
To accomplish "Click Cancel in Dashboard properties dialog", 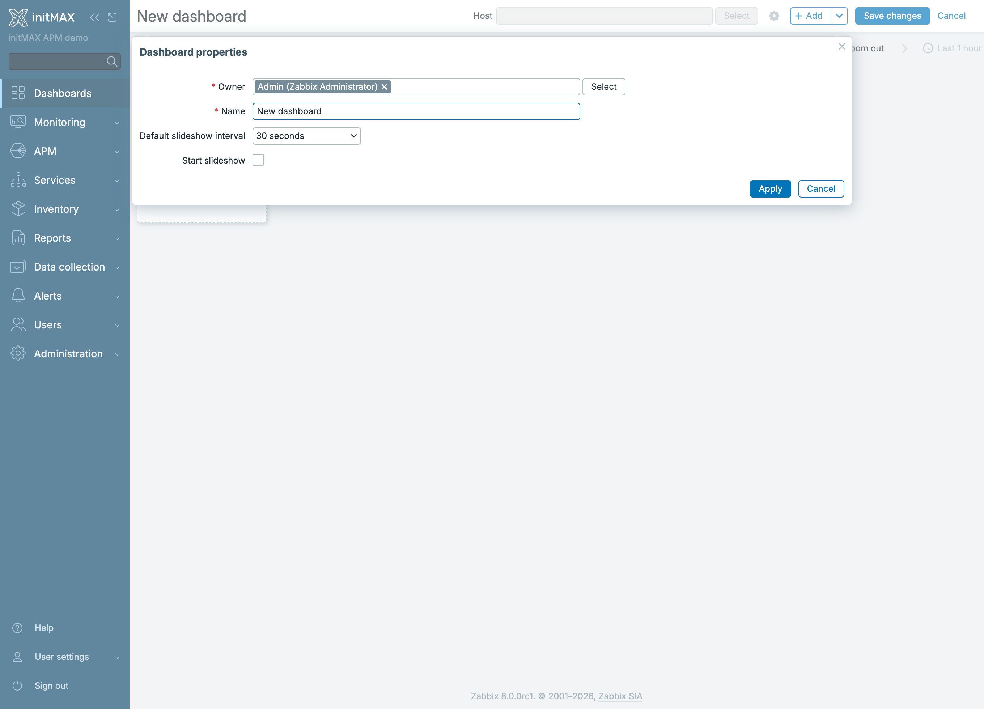I will point(821,189).
